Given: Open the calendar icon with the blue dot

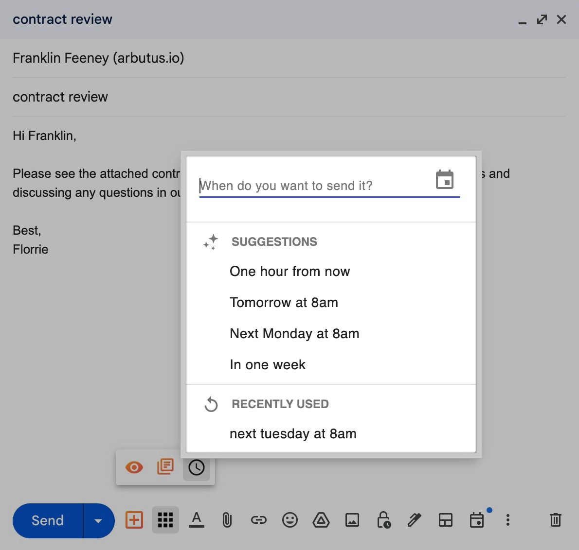Looking at the screenshot, I should (x=477, y=520).
